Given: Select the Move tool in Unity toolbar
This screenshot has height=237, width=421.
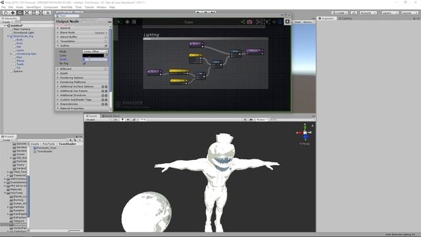Looking at the screenshot, I should (12, 13).
